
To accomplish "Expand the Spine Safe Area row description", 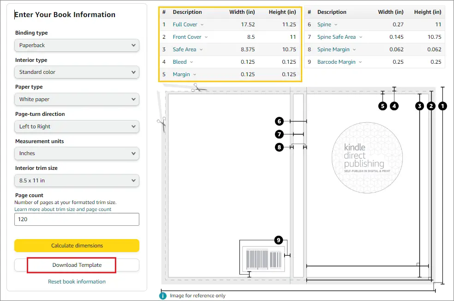I will coord(340,37).
